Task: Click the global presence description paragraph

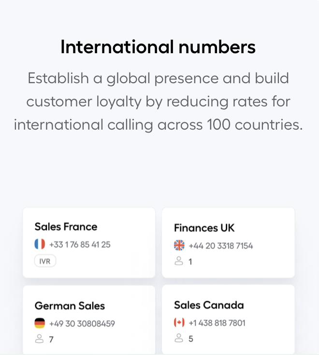Action: (x=159, y=102)
